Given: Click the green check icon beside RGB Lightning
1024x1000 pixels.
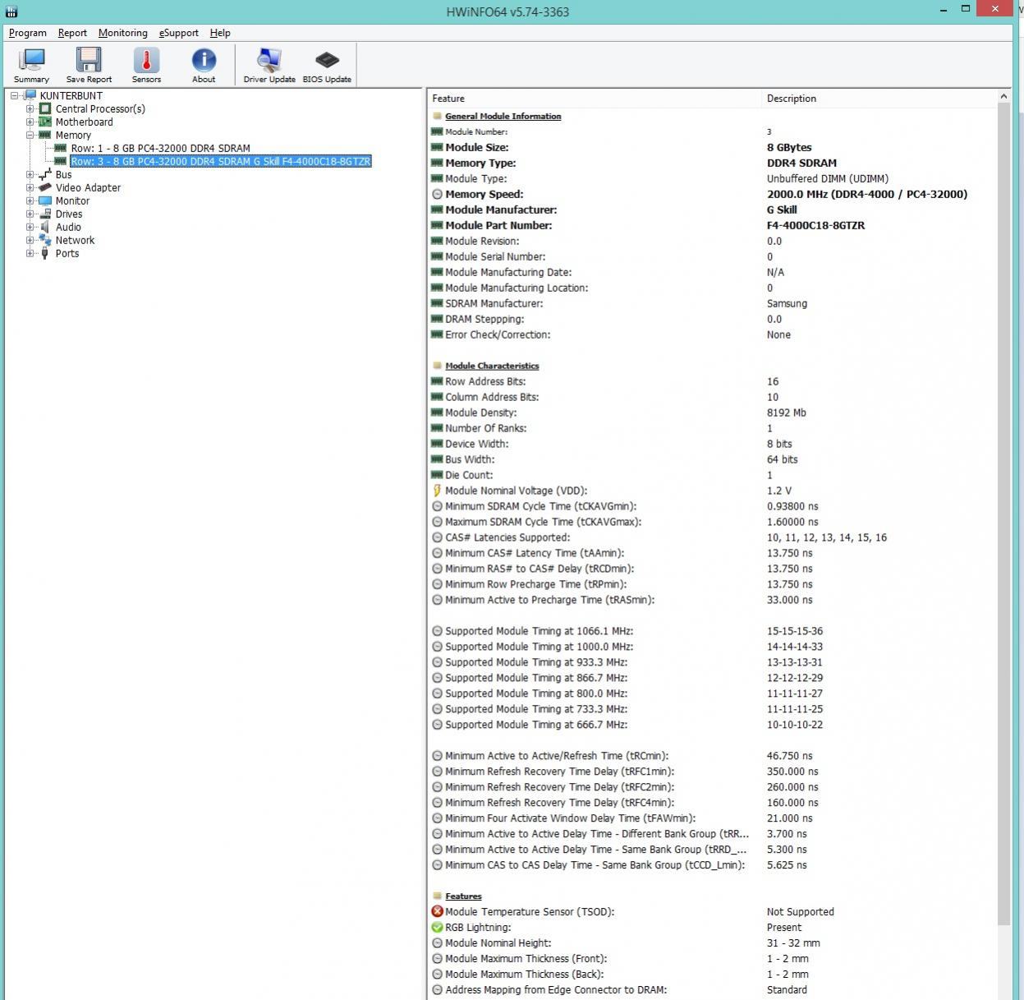Looking at the screenshot, I should (437, 927).
